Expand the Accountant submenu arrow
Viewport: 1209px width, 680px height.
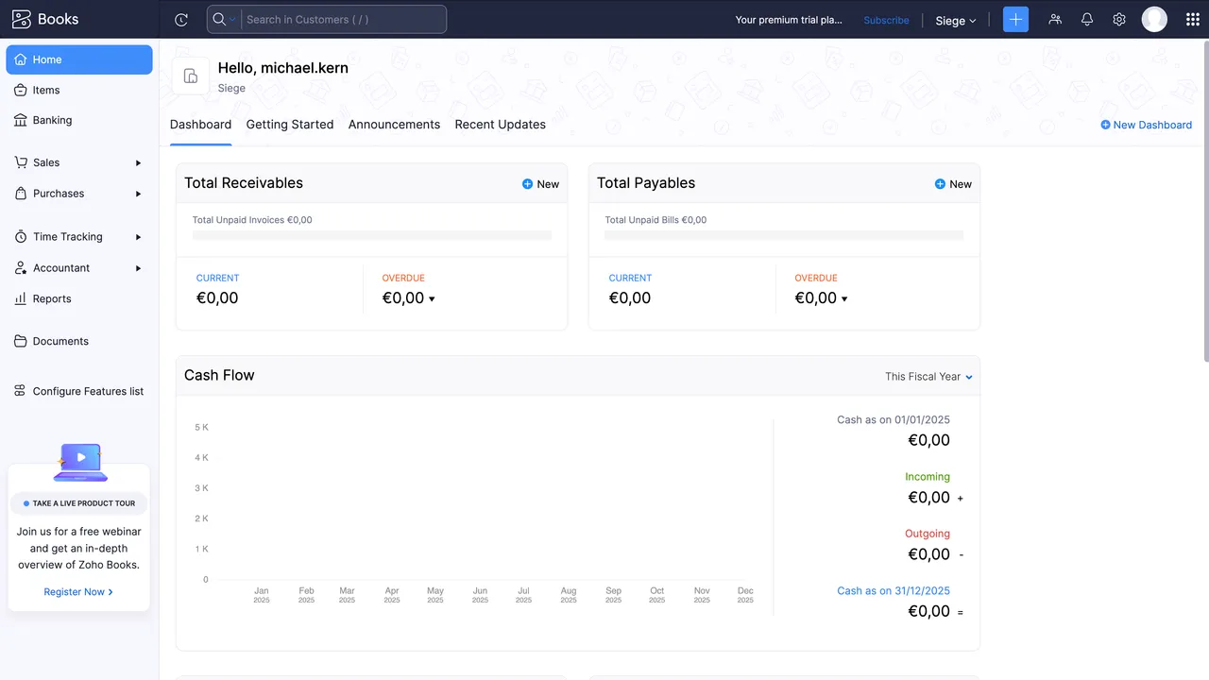(x=138, y=268)
